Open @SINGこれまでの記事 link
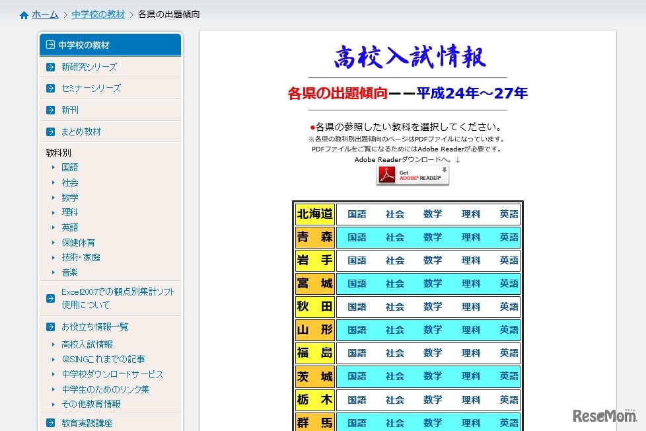This screenshot has width=646, height=431. click(x=104, y=359)
